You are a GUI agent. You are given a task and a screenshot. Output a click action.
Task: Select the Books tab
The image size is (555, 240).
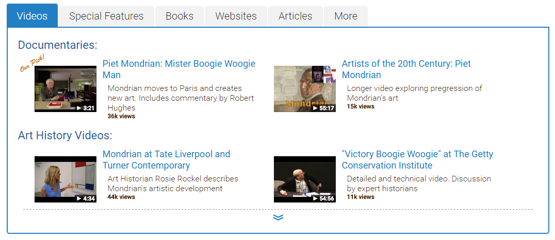click(179, 16)
